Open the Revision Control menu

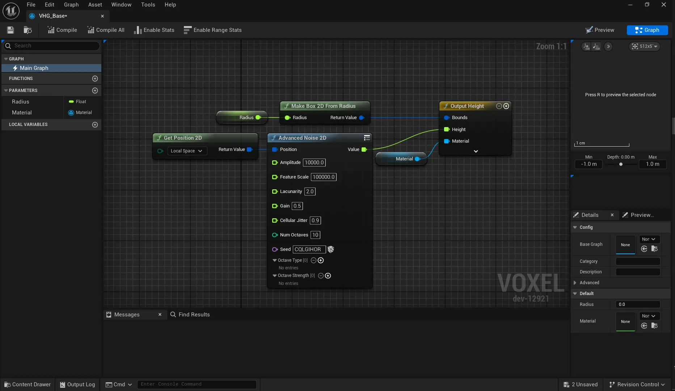637,384
